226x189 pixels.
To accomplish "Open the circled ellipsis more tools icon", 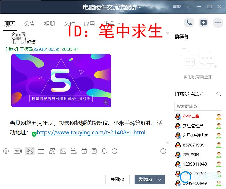I will 115,151.
